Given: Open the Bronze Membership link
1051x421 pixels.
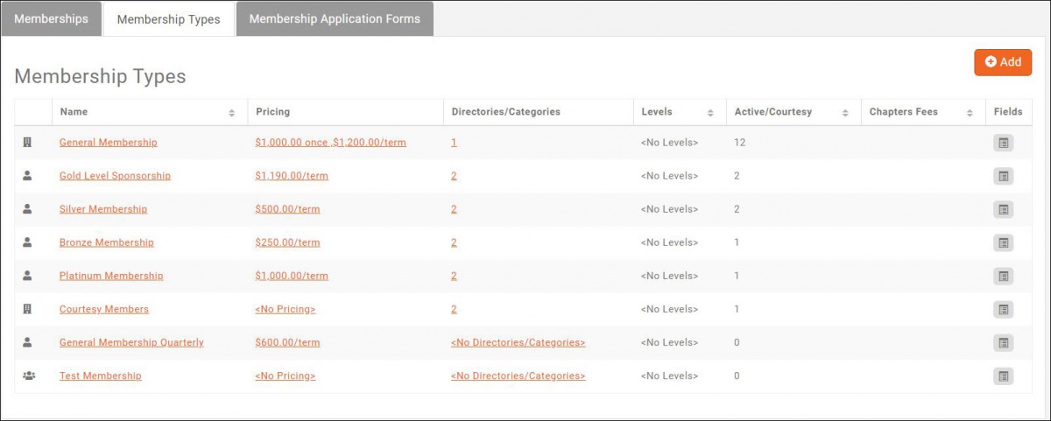Looking at the screenshot, I should (106, 242).
